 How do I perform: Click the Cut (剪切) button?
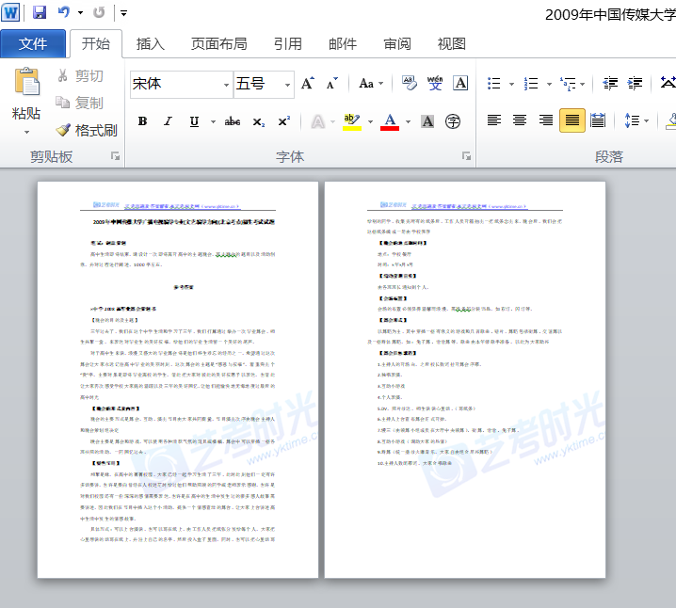(x=80, y=76)
